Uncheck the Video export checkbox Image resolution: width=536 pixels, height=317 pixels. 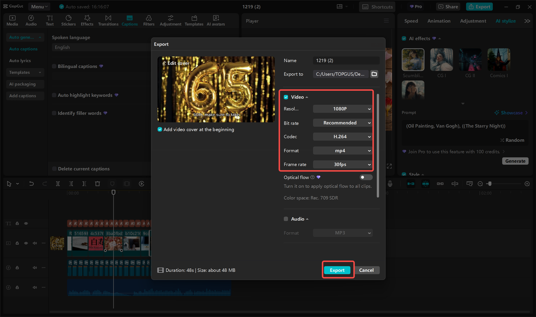(286, 97)
